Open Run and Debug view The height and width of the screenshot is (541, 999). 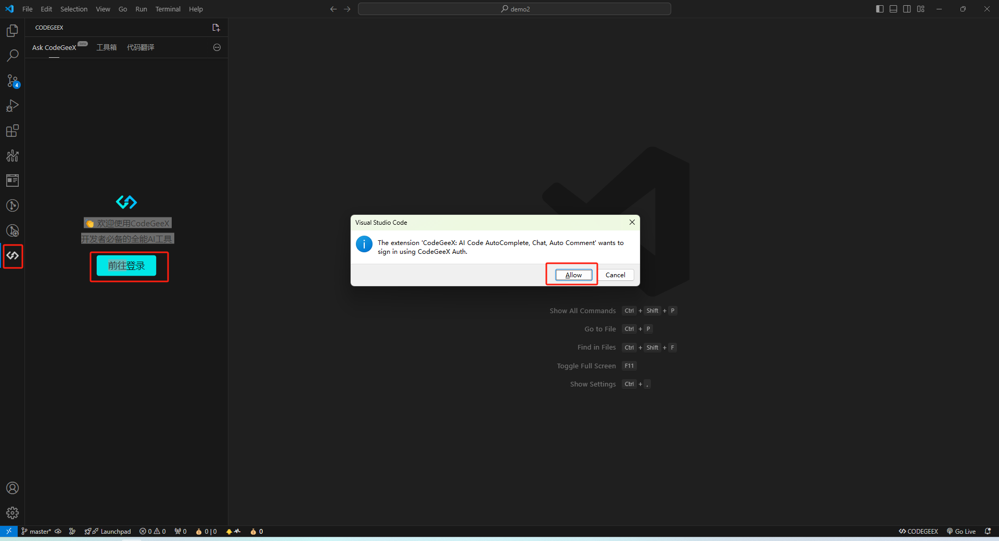pyautogui.click(x=12, y=106)
